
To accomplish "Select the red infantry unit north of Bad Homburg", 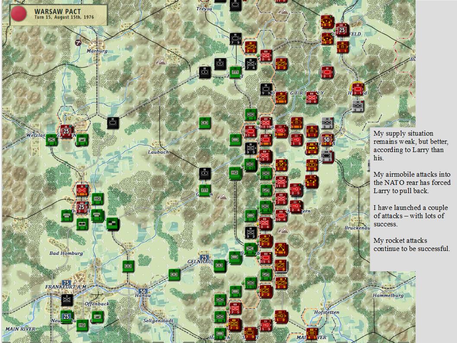I will point(82,190).
